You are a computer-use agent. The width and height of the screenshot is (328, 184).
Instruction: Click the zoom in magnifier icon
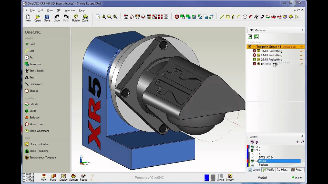(104, 17)
